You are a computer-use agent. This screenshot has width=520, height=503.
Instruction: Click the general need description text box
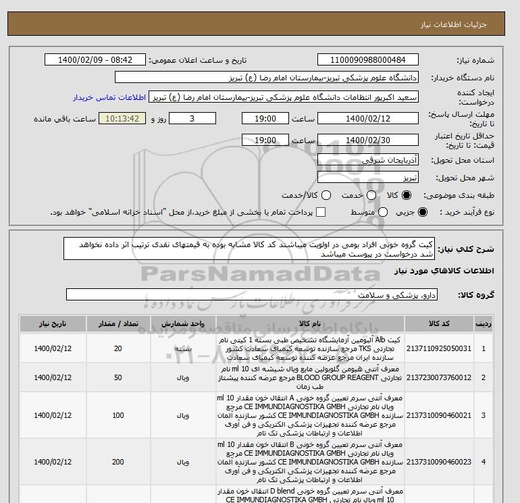[x=249, y=248]
